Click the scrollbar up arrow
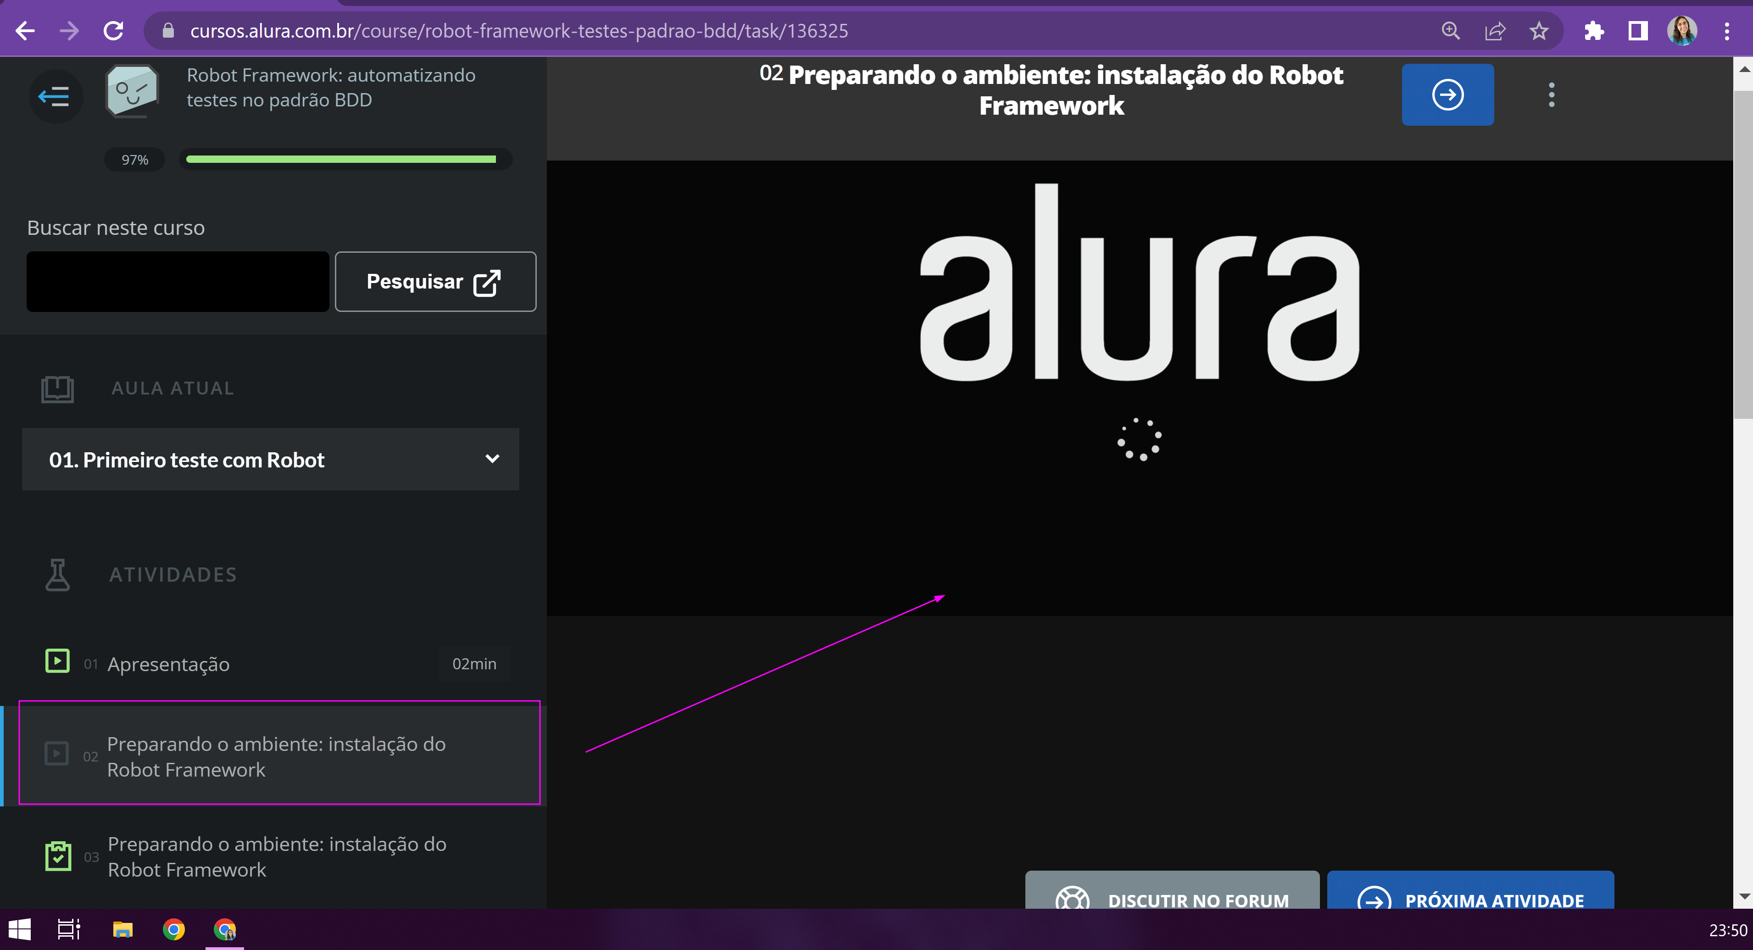This screenshot has height=950, width=1753. click(x=1743, y=69)
